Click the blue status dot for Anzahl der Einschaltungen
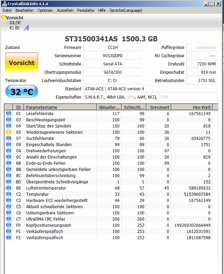224x274 pixels. point(9,157)
